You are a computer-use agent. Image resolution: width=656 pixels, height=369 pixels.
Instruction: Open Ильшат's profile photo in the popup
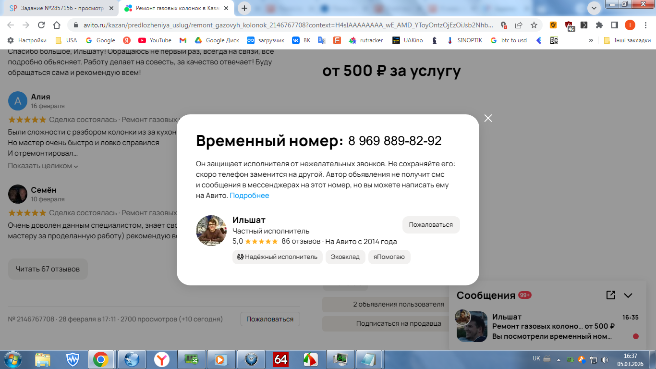(211, 231)
